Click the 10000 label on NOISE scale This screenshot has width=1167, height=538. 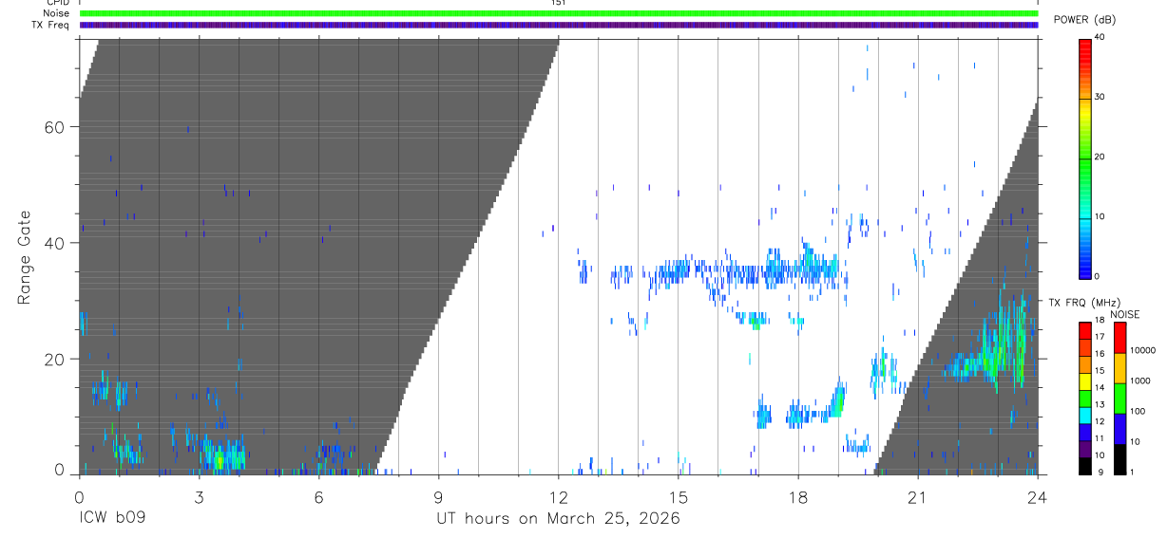(1141, 350)
